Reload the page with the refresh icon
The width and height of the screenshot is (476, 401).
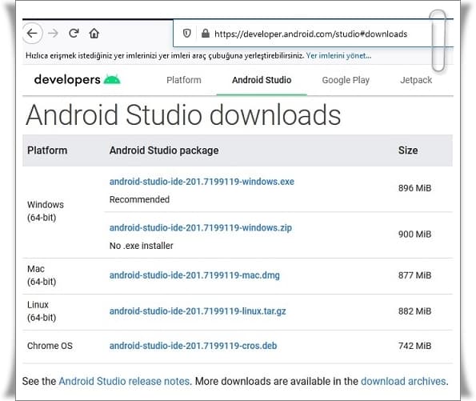[x=74, y=33]
